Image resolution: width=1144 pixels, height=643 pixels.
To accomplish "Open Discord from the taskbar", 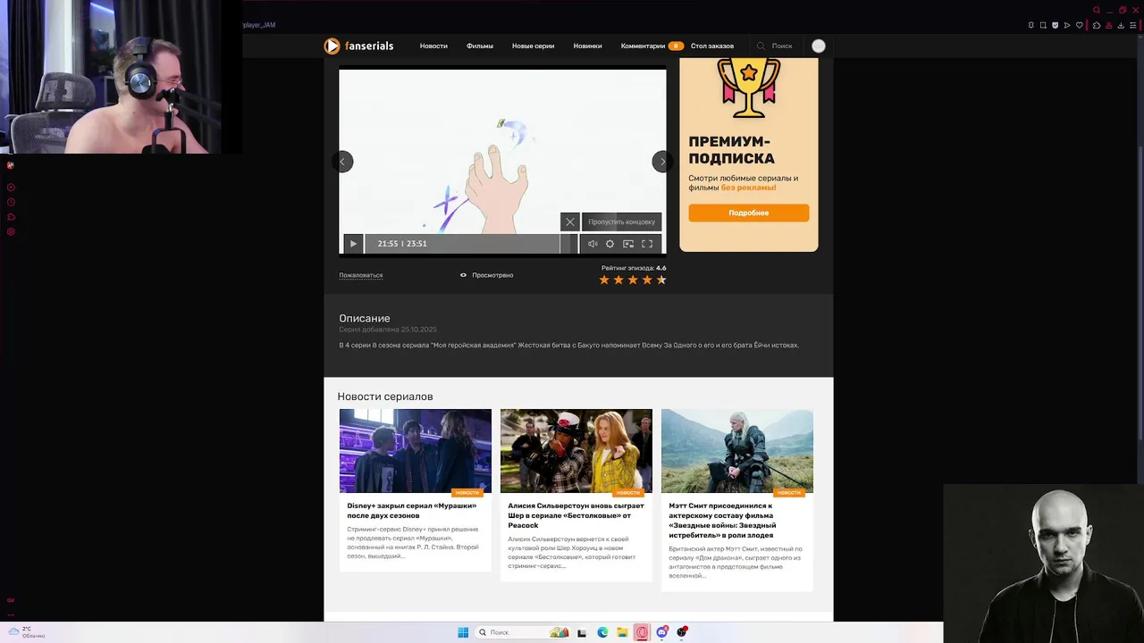I will click(x=662, y=632).
